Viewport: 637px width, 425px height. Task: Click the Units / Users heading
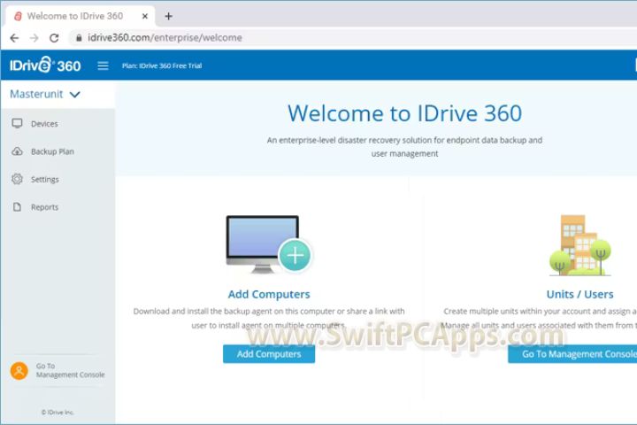(x=579, y=294)
